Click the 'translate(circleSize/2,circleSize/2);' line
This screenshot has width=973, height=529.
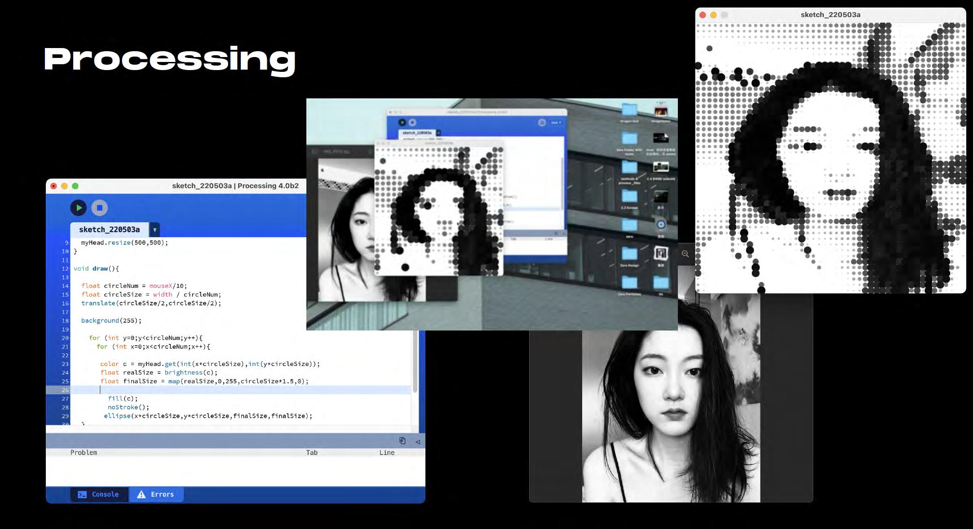(151, 303)
